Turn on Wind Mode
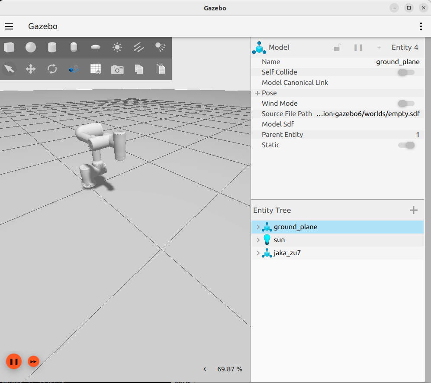Viewport: 431px width, 383px height. (405, 104)
